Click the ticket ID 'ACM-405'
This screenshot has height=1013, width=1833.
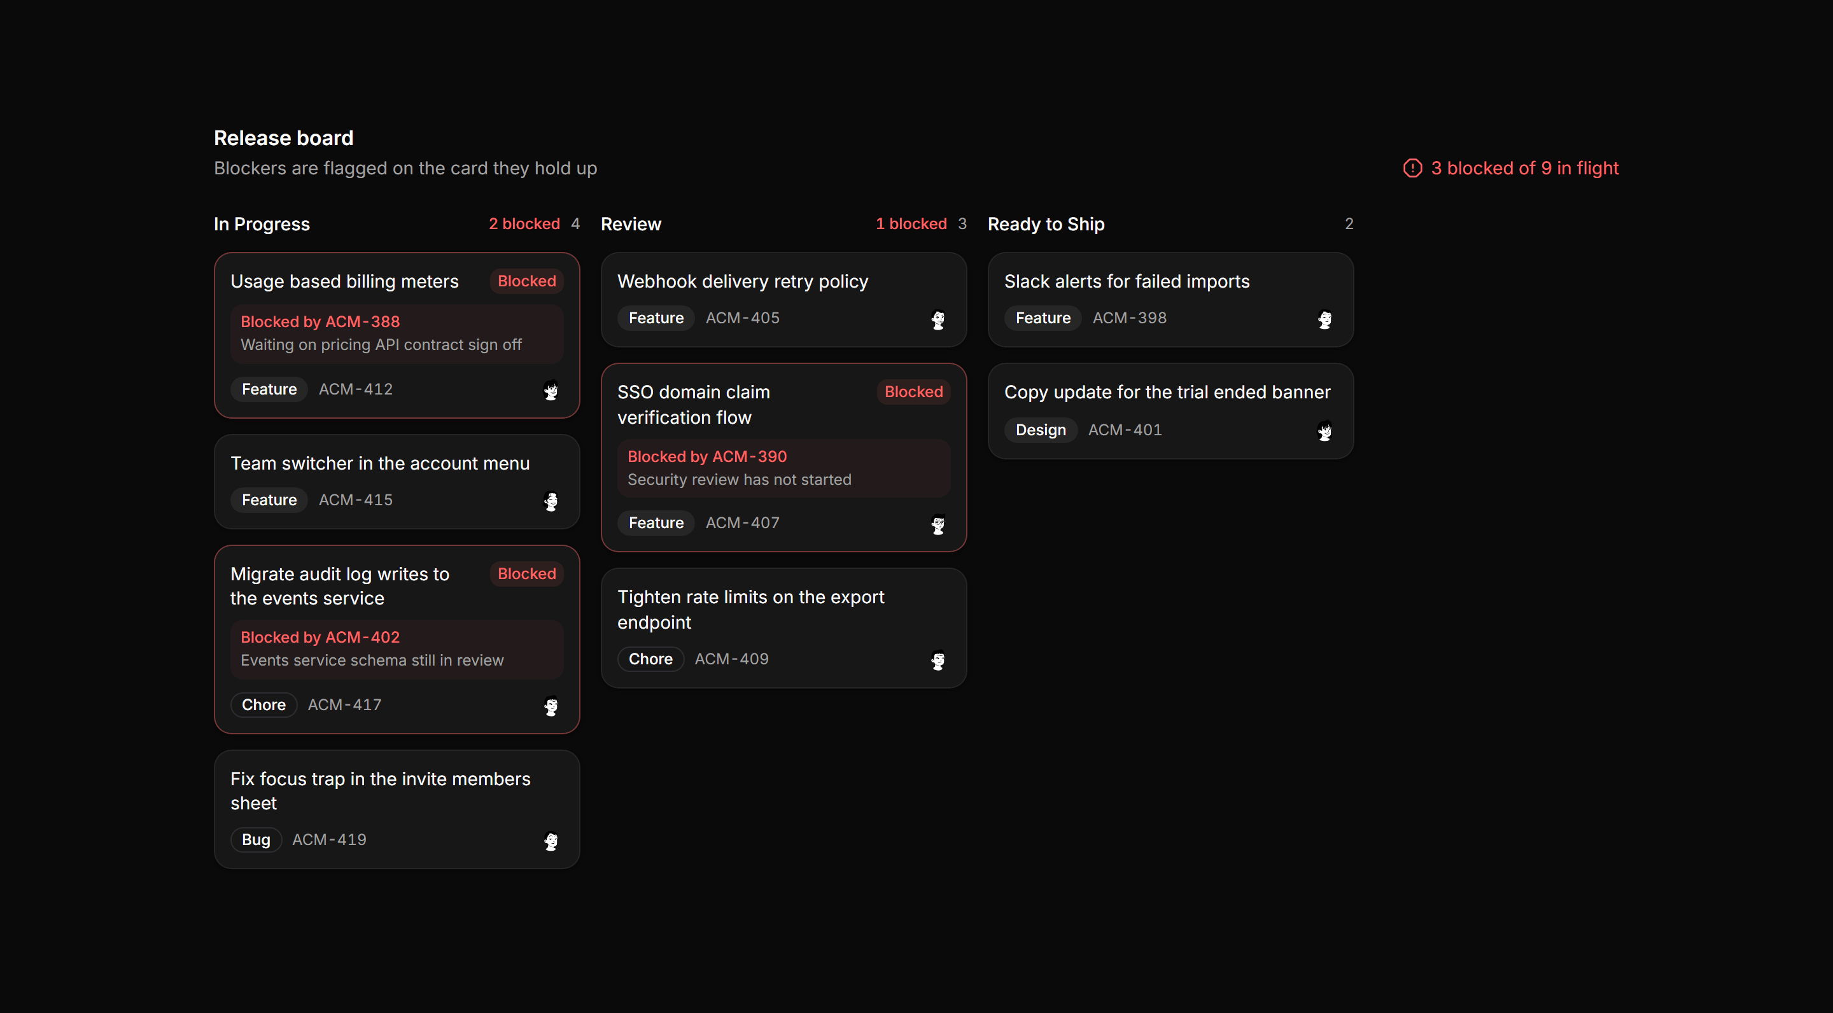[743, 318]
